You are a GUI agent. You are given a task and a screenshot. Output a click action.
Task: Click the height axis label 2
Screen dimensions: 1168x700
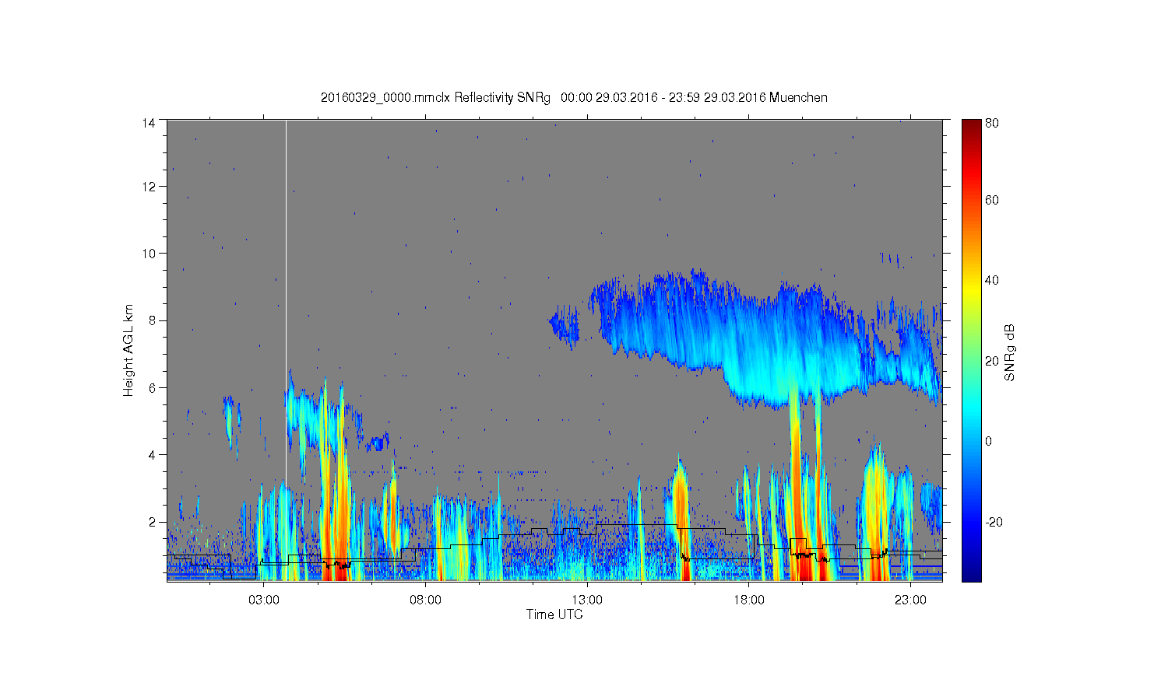pyautogui.click(x=151, y=521)
